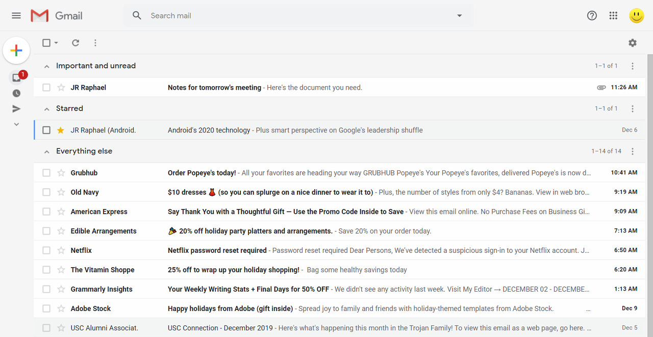Image resolution: width=653 pixels, height=337 pixels.
Task: Open the main menu hamburger icon
Action: [16, 16]
